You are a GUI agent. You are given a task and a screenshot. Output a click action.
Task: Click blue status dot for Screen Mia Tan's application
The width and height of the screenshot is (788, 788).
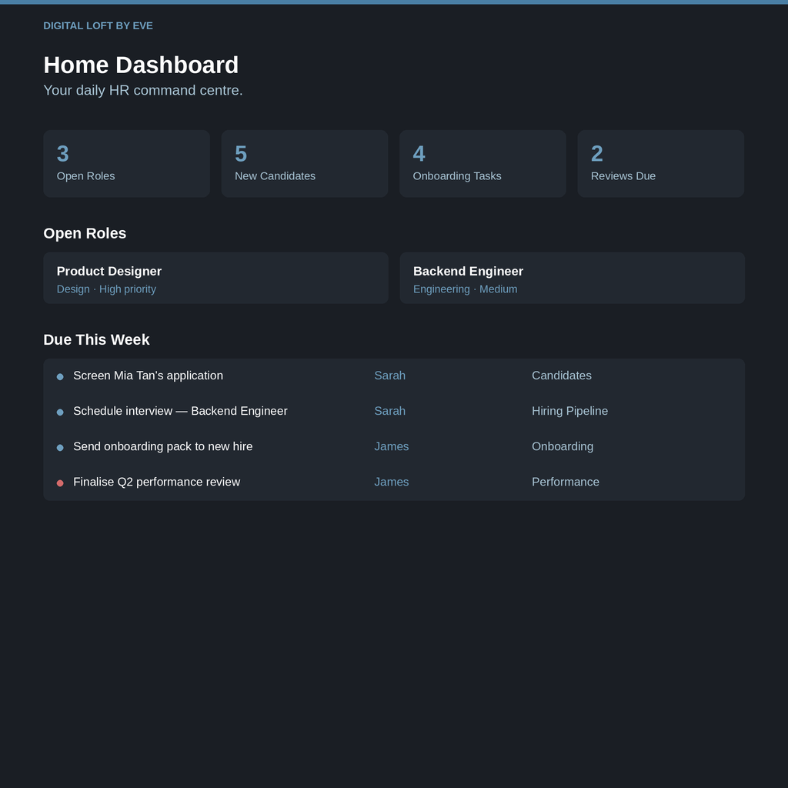60,377
